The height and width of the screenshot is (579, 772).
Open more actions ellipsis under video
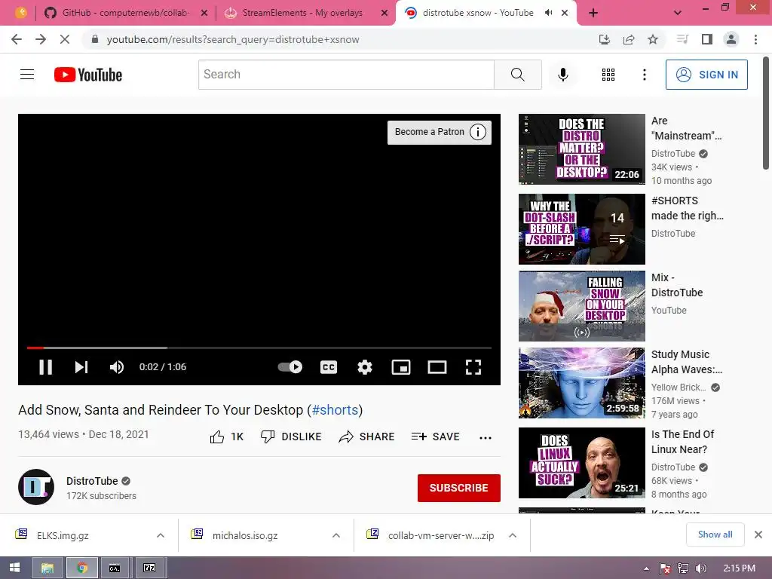[x=486, y=438]
